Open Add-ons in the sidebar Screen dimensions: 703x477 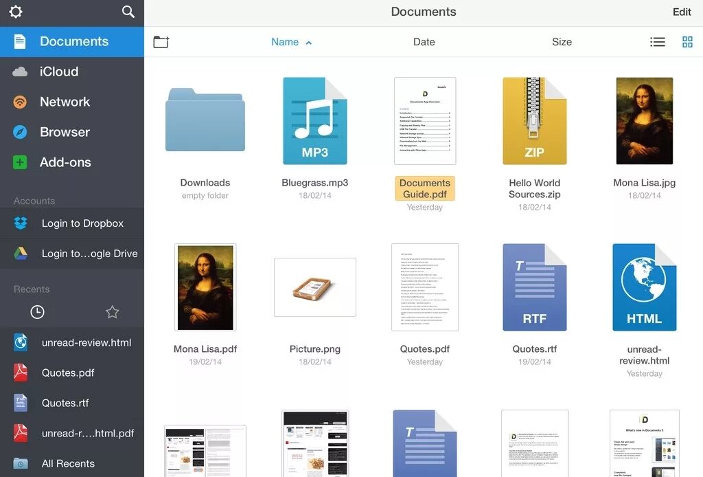pos(71,162)
